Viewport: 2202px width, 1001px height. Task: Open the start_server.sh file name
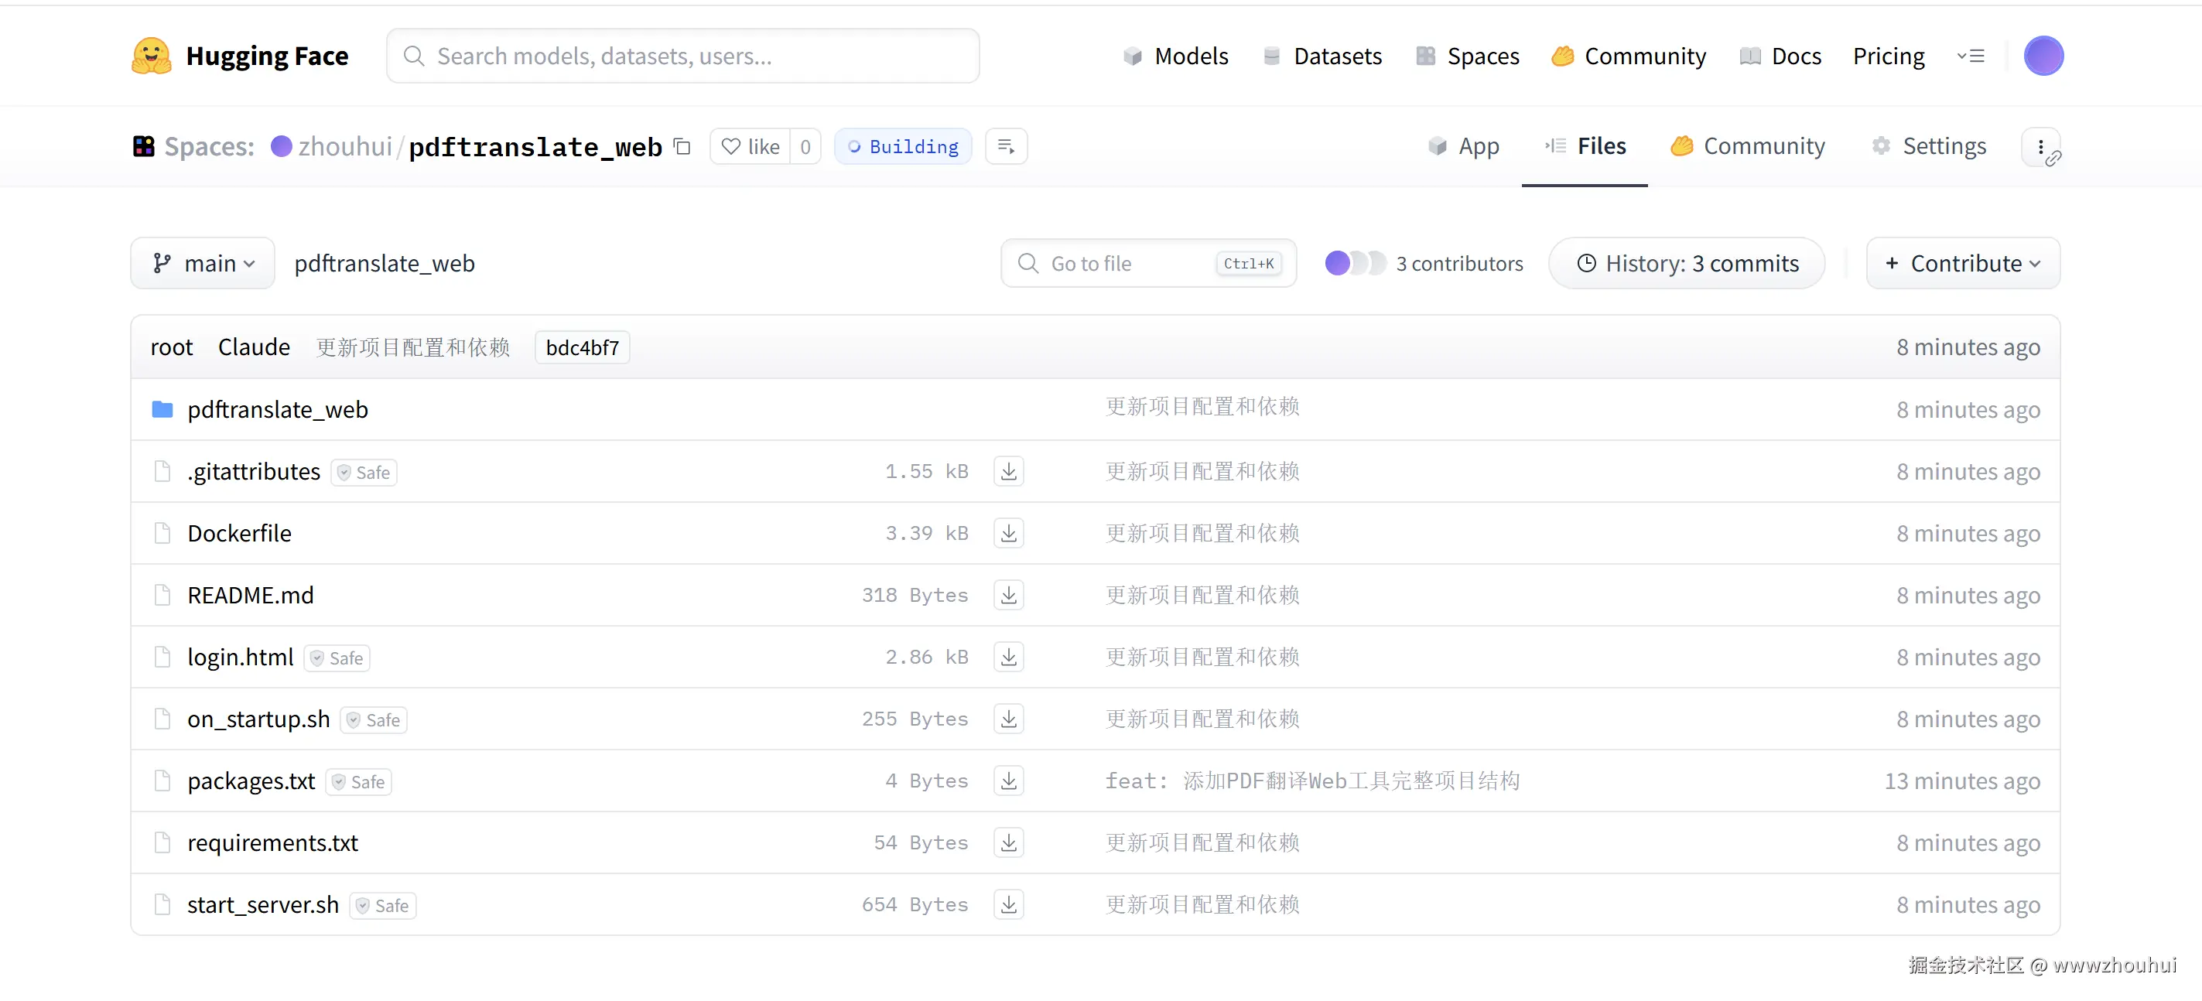tap(263, 904)
